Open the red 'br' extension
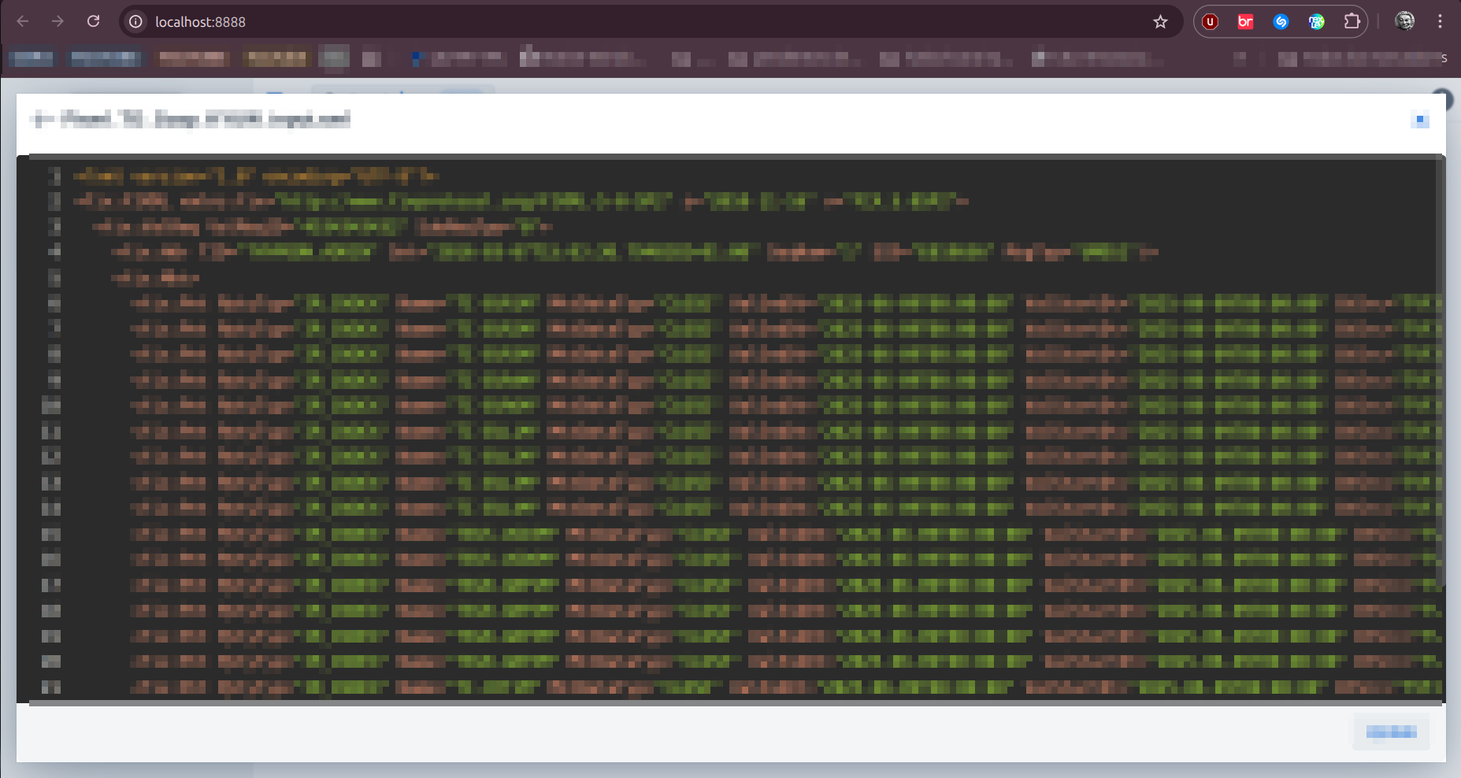 tap(1245, 22)
